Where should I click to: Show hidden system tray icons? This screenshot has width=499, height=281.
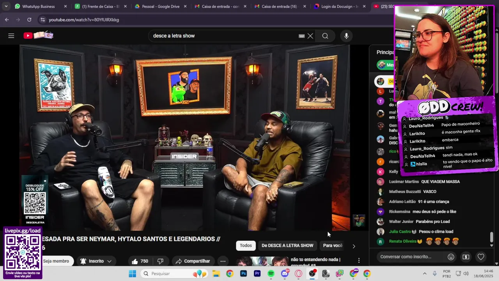click(425, 274)
